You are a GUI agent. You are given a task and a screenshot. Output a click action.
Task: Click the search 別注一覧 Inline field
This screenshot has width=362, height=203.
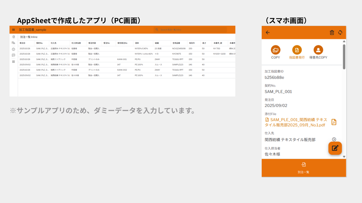click(x=190, y=30)
